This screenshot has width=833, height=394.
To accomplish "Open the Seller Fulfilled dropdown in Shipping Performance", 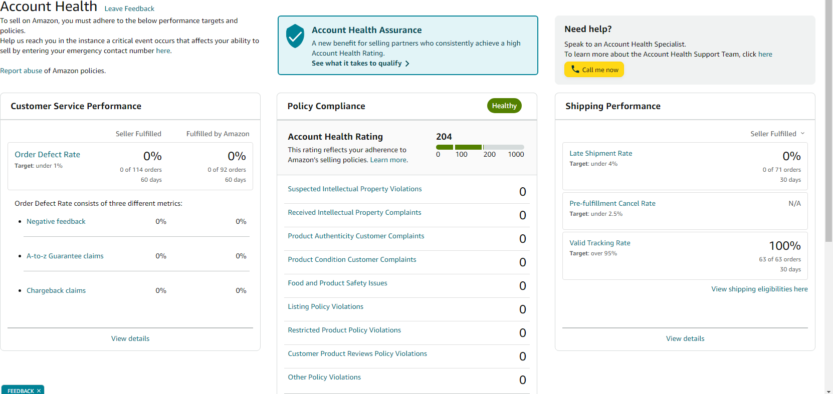I will [777, 134].
